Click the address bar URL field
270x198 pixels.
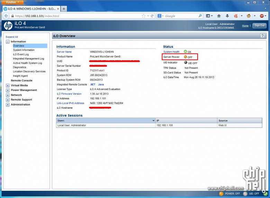pos(78,16)
